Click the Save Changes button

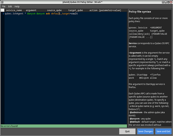pyautogui.click(x=145, y=131)
